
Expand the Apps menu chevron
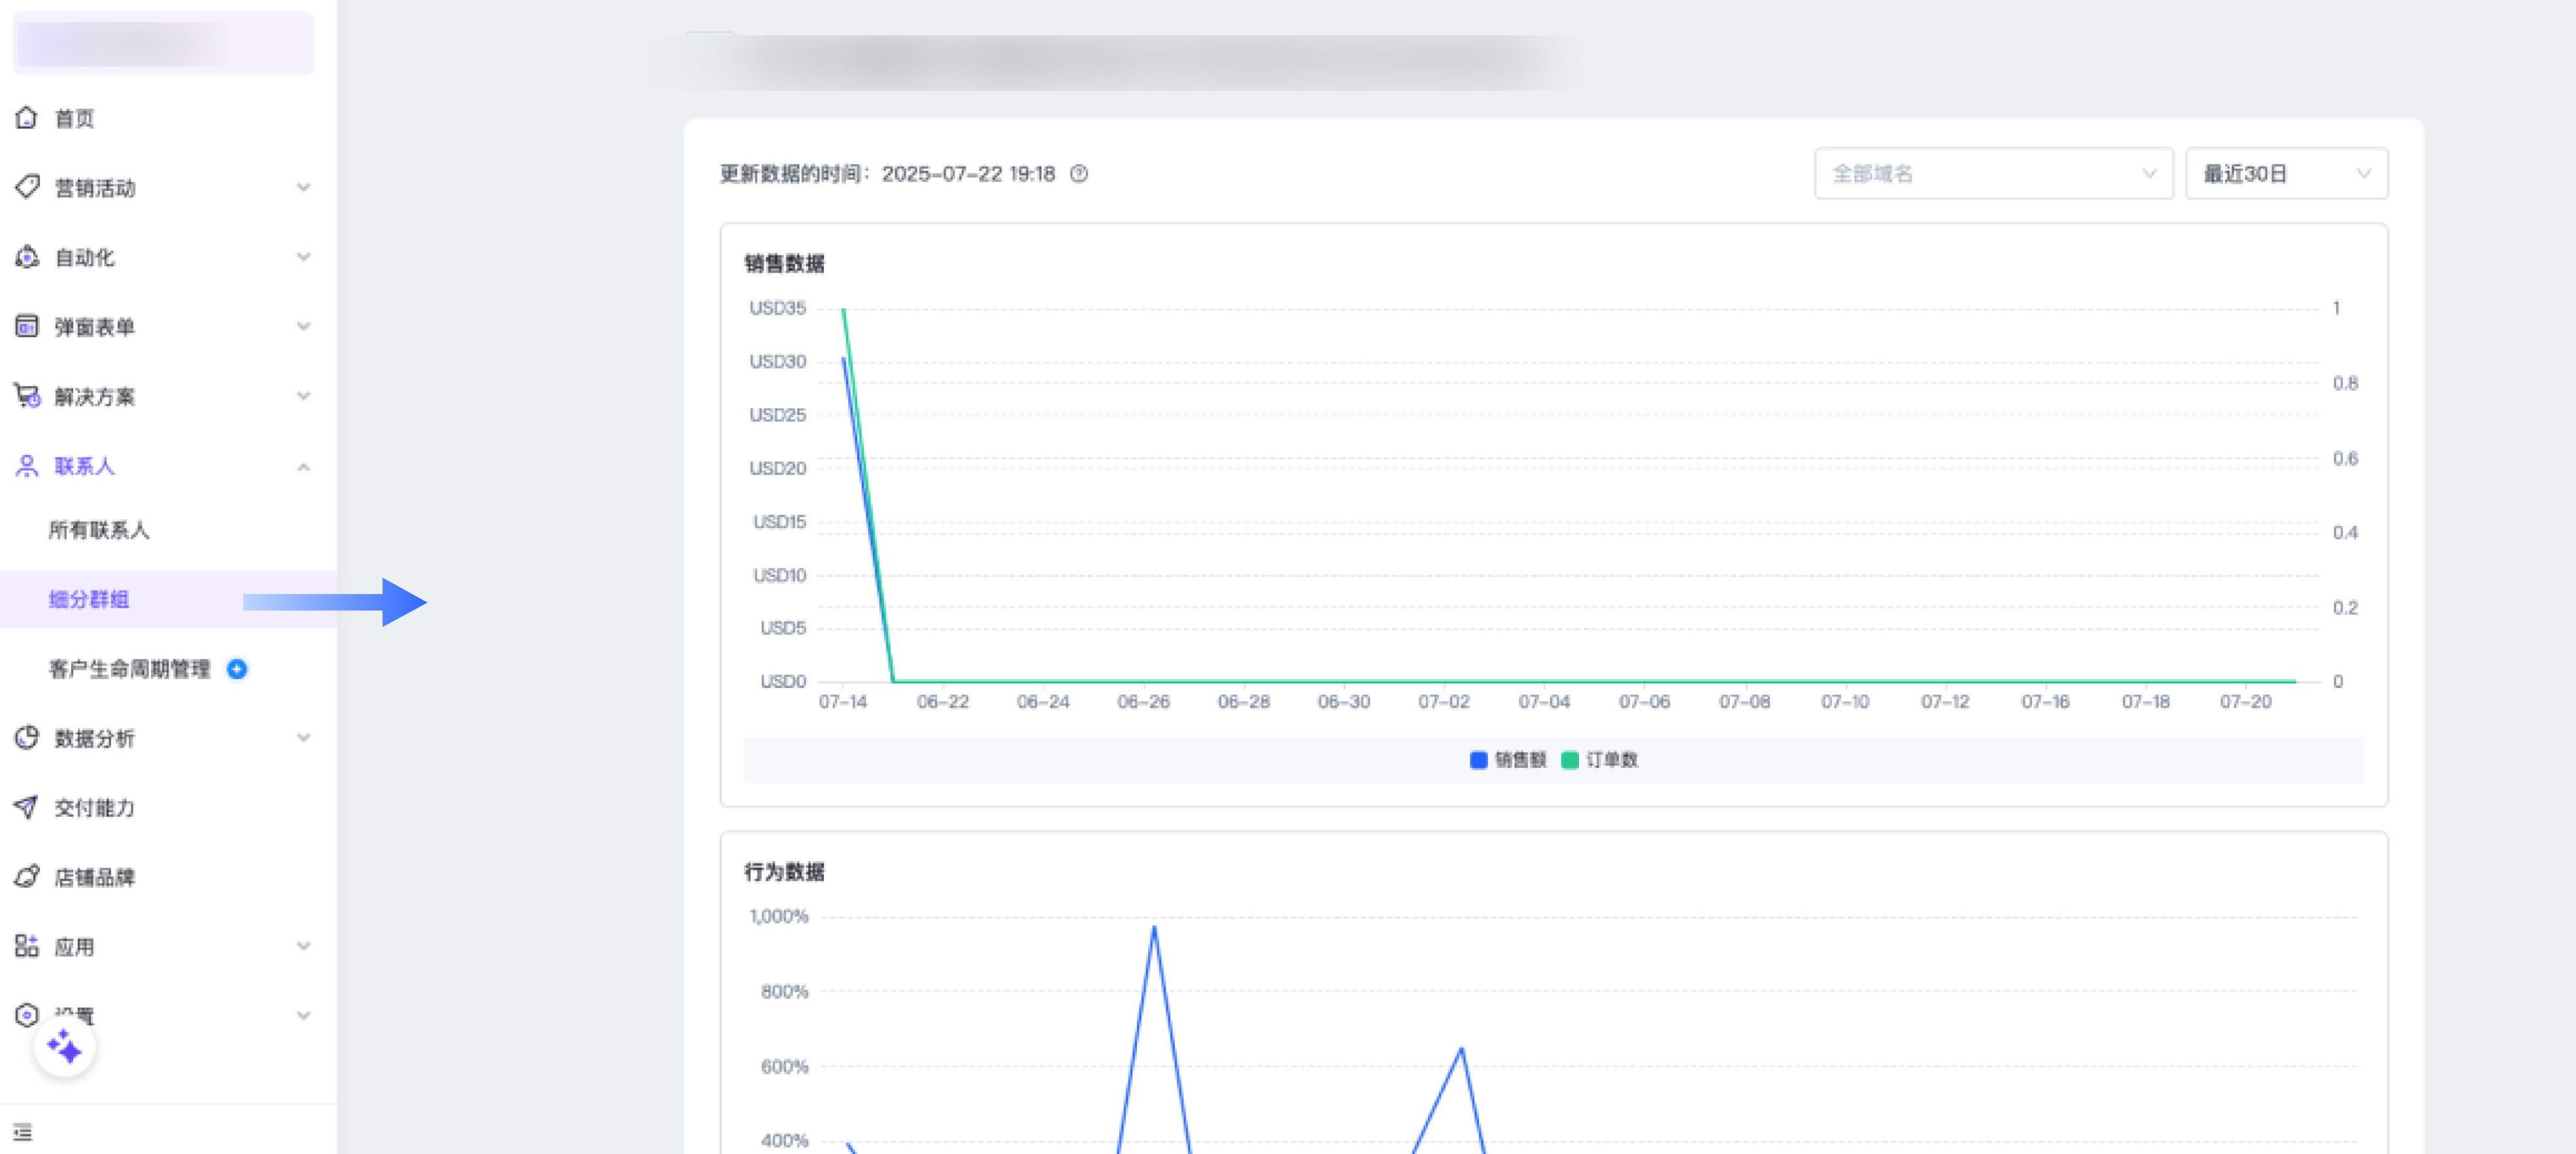click(x=303, y=946)
